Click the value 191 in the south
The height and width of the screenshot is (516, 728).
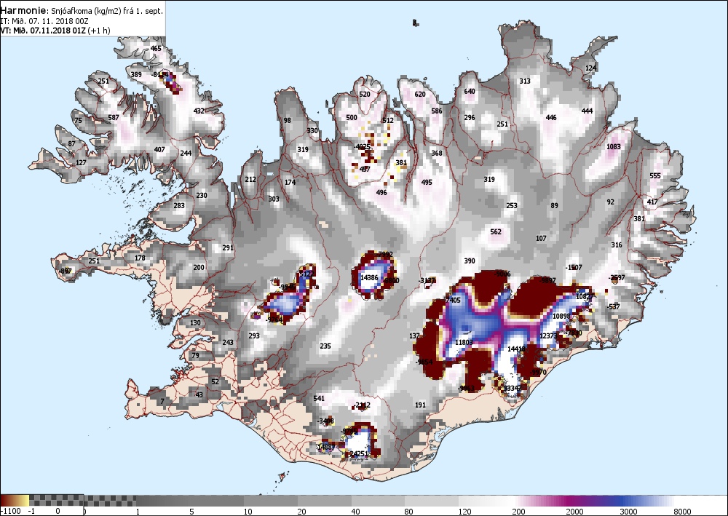point(420,405)
